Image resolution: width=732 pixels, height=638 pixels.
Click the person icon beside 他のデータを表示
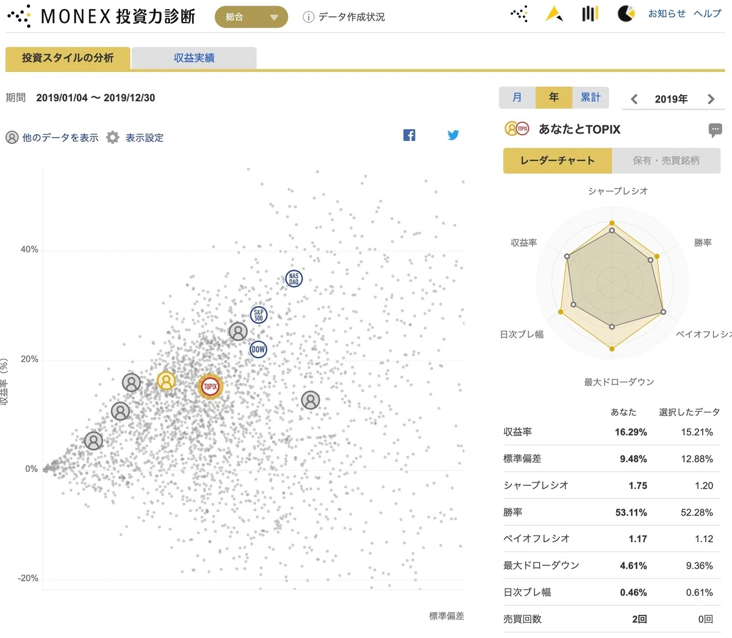click(x=12, y=137)
